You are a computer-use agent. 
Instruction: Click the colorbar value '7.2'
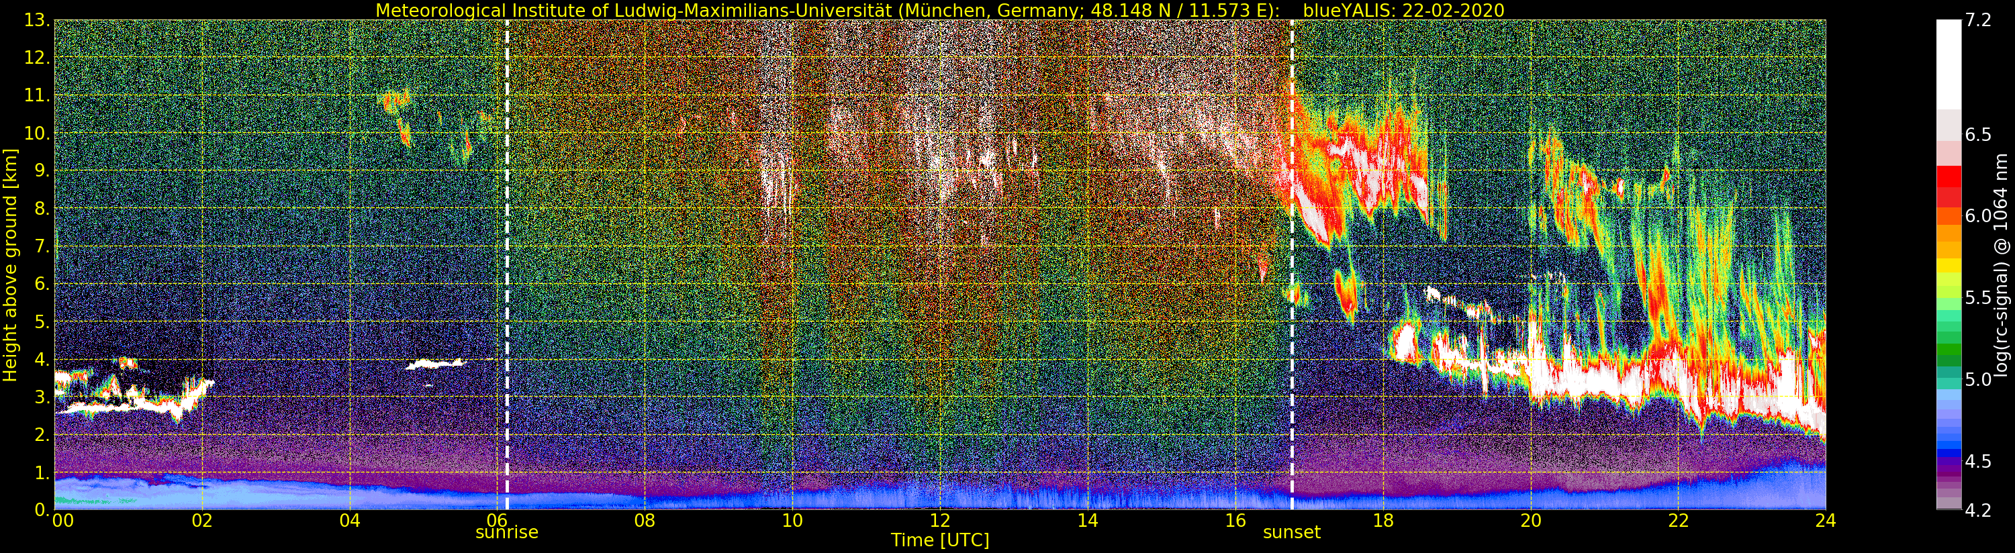point(1977,21)
